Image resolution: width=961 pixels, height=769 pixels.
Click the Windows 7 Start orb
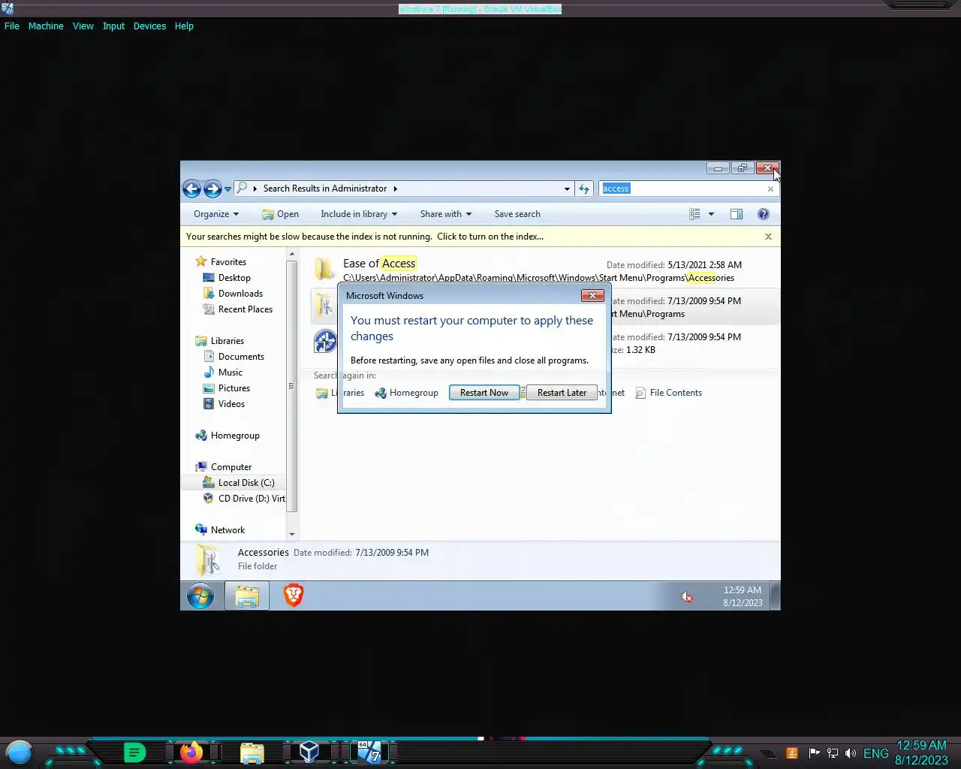200,596
